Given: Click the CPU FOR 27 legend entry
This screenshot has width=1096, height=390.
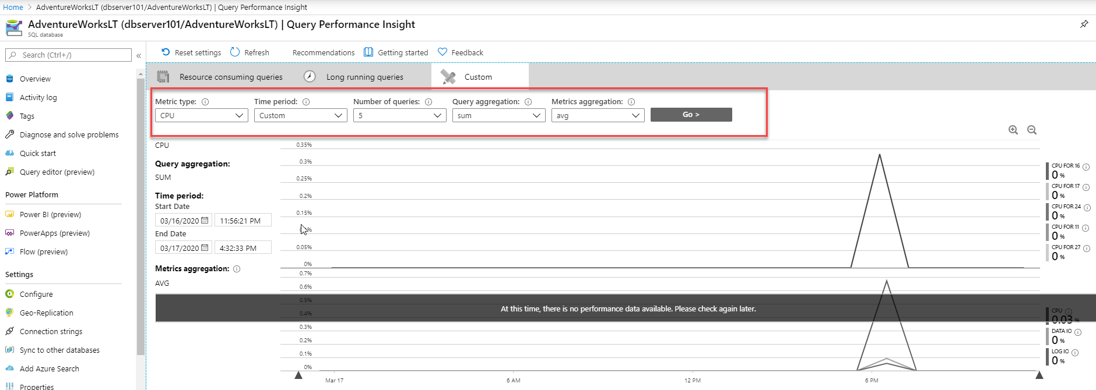Looking at the screenshot, I should [1067, 252].
